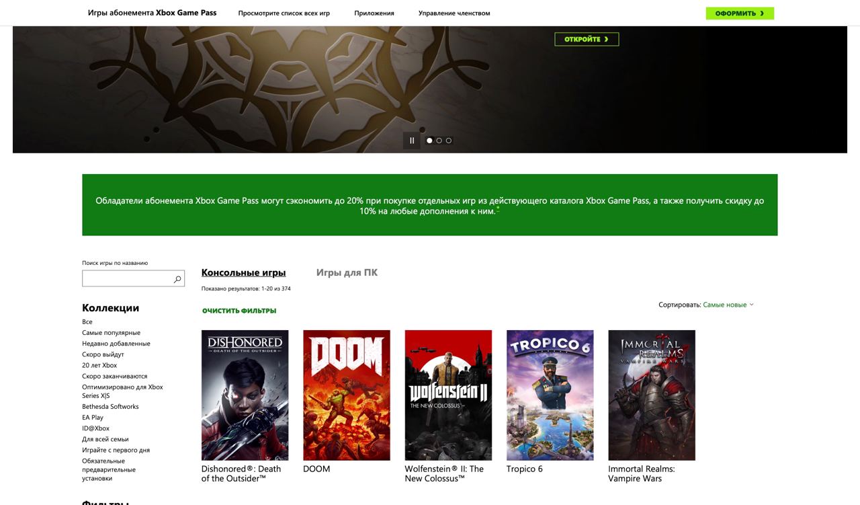This screenshot has width=860, height=505.
Task: Open Просмотрите список всех игр menu
Action: [x=284, y=13]
